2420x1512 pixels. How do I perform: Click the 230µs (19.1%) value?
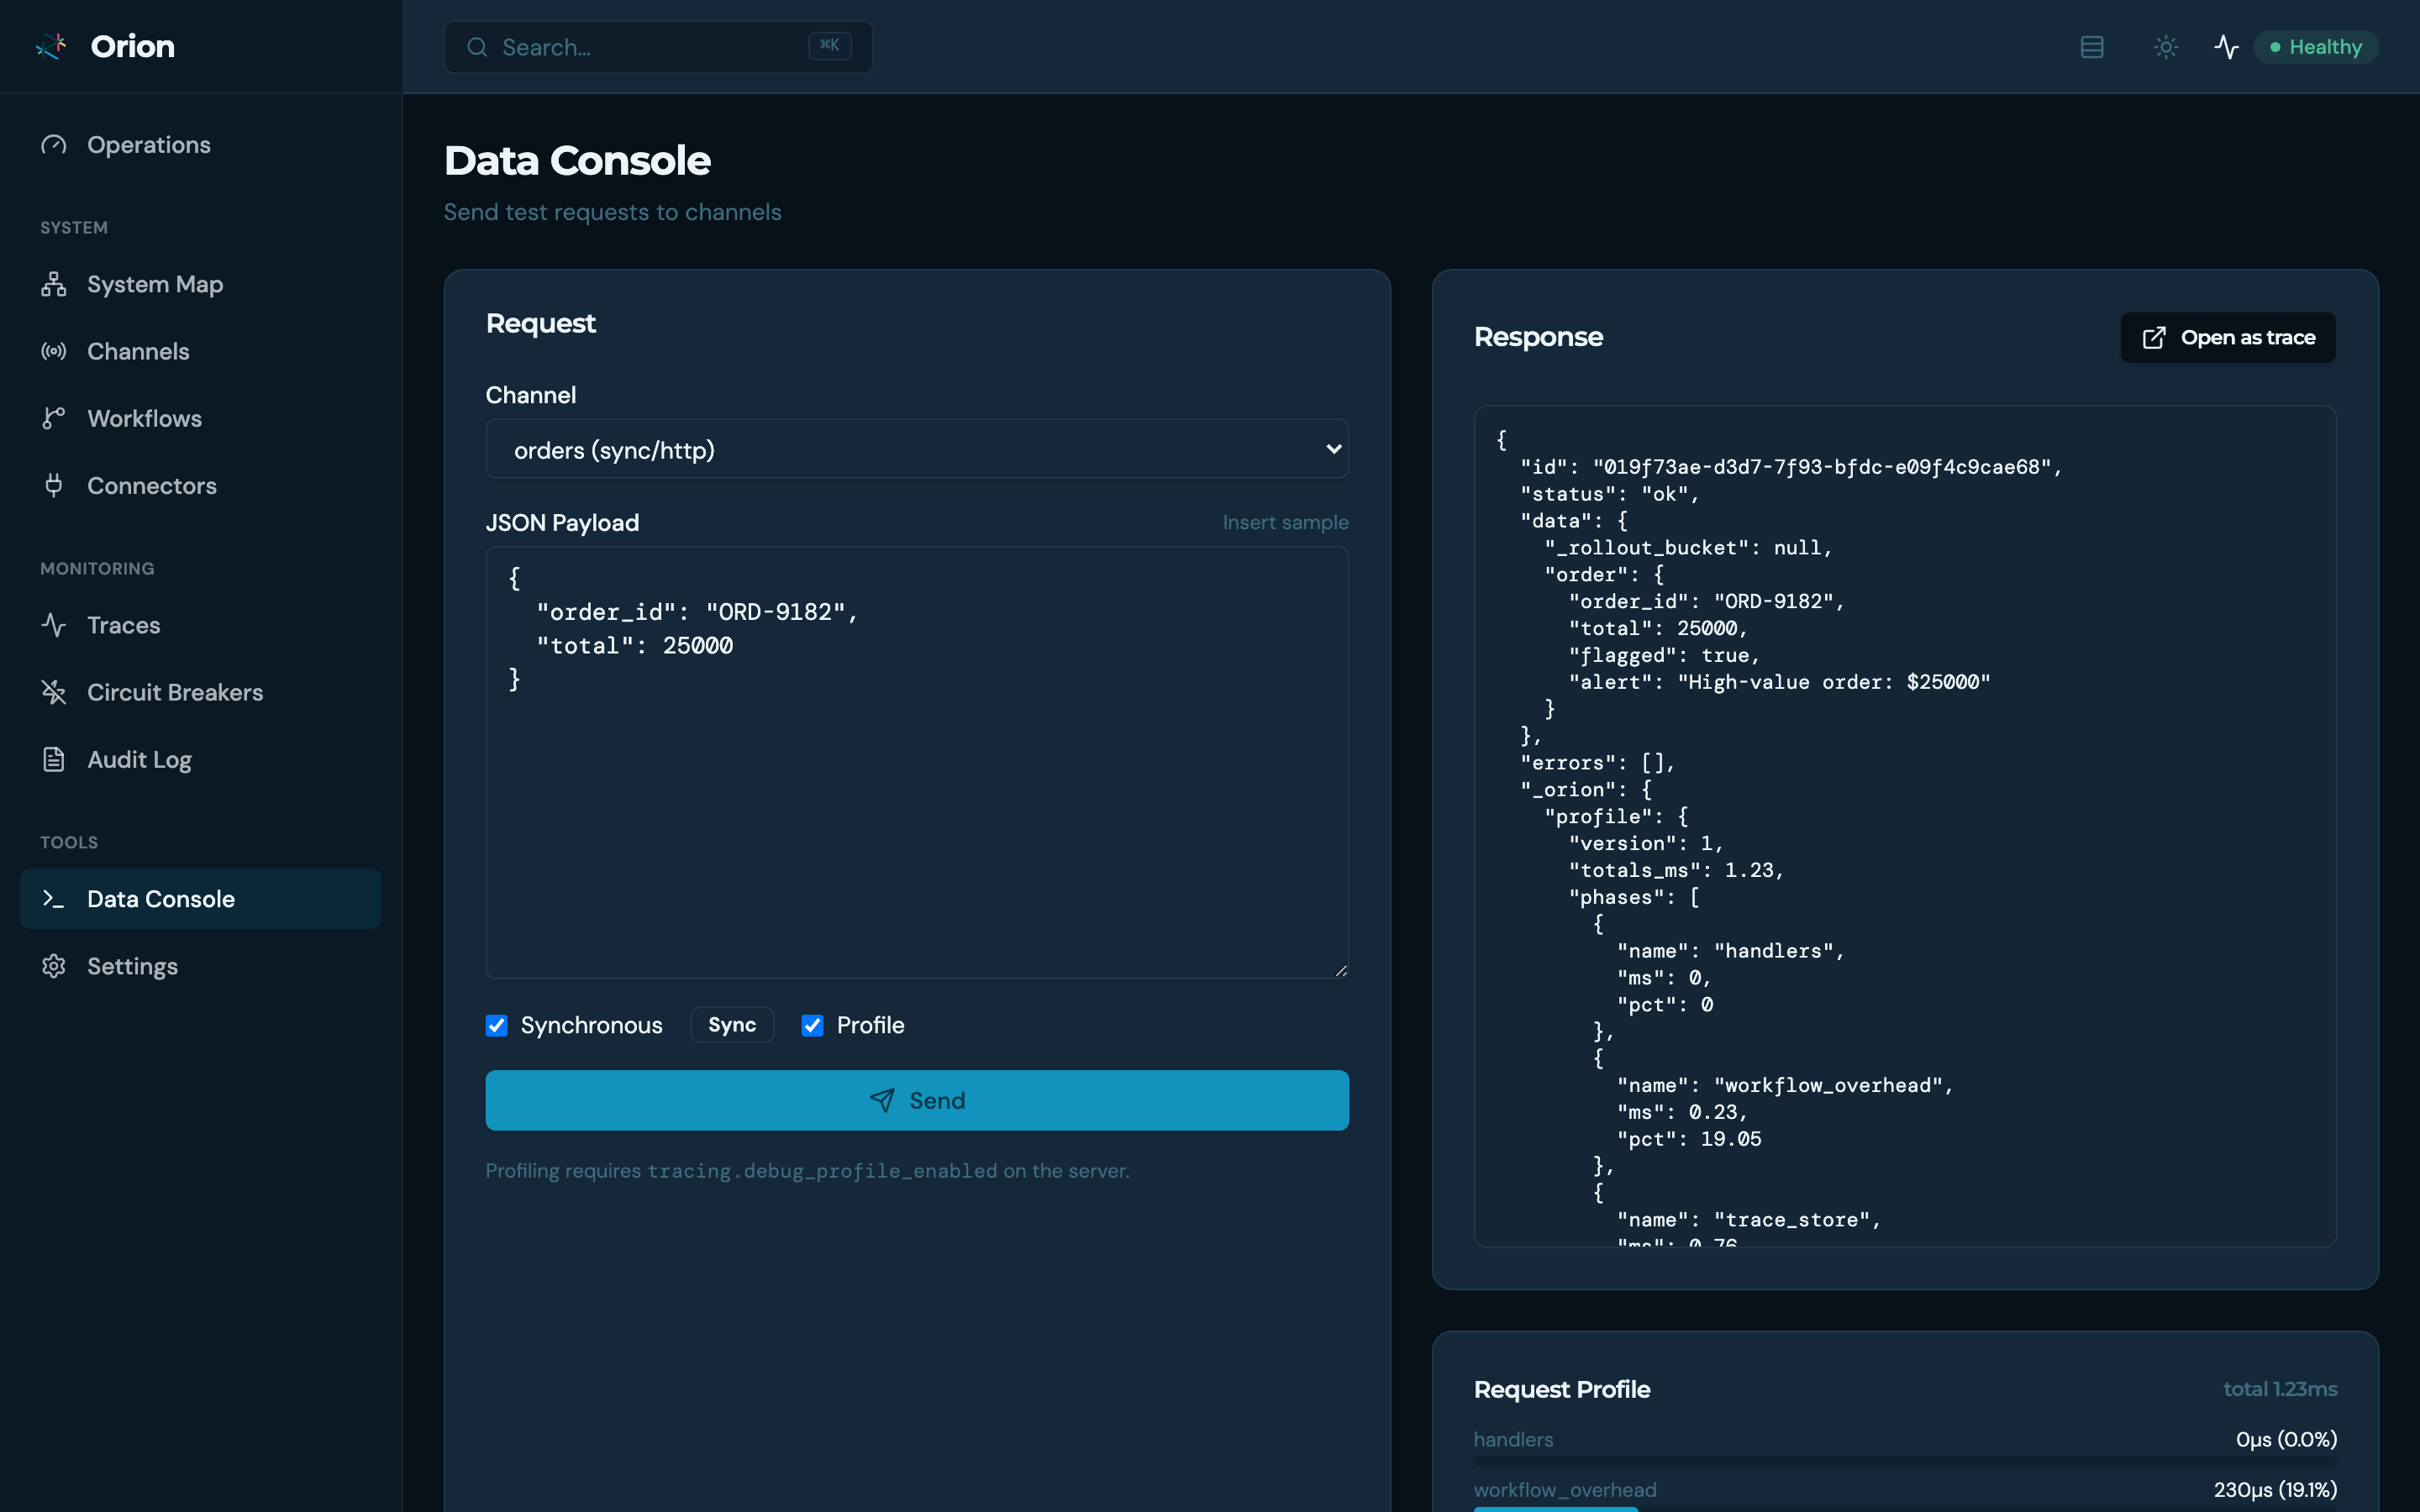2275,1490
